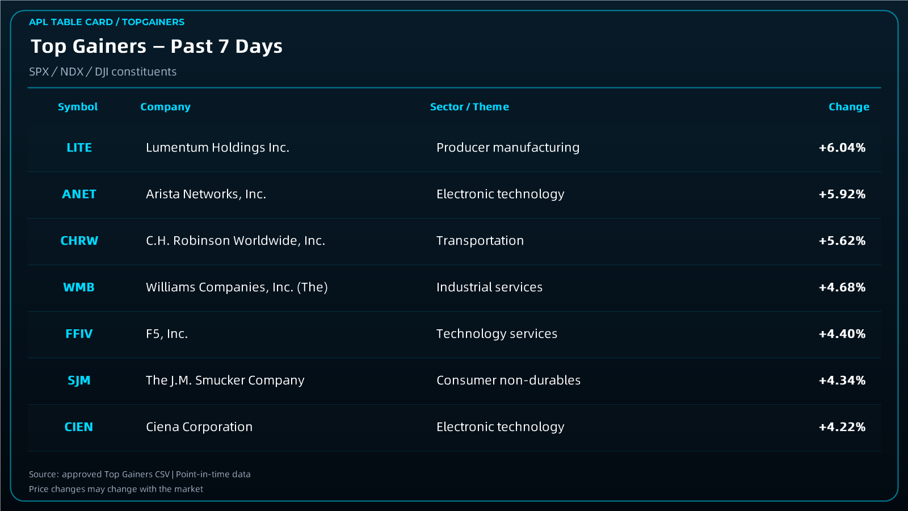Click the Price changes may change disclaimer

116,489
